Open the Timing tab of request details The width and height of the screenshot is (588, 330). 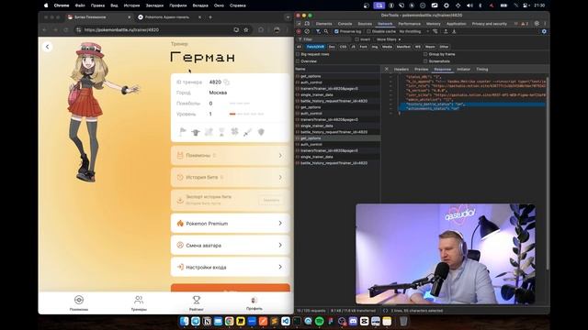481,70
